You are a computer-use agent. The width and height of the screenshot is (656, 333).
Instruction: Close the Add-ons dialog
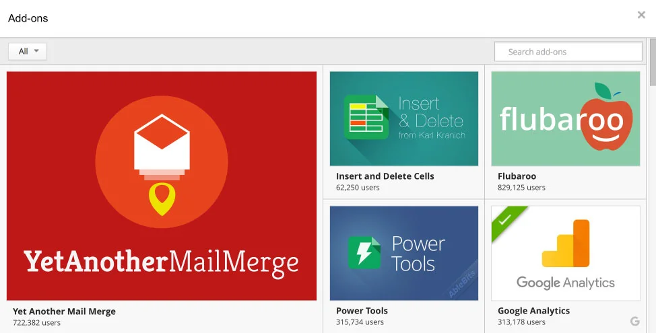click(x=641, y=15)
